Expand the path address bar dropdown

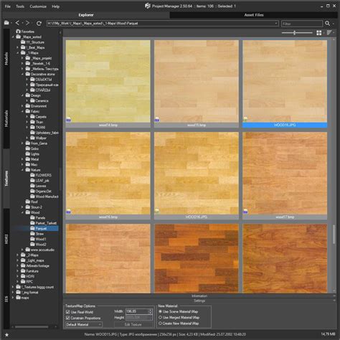click(x=276, y=24)
